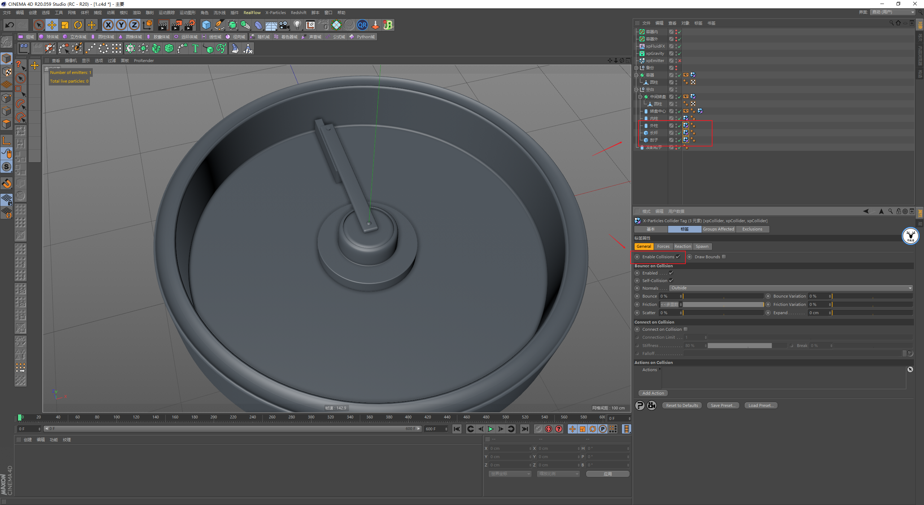Viewport: 924px width, 505px height.
Task: Collapse the 中间转盘 hierarchy
Action: pos(640,97)
